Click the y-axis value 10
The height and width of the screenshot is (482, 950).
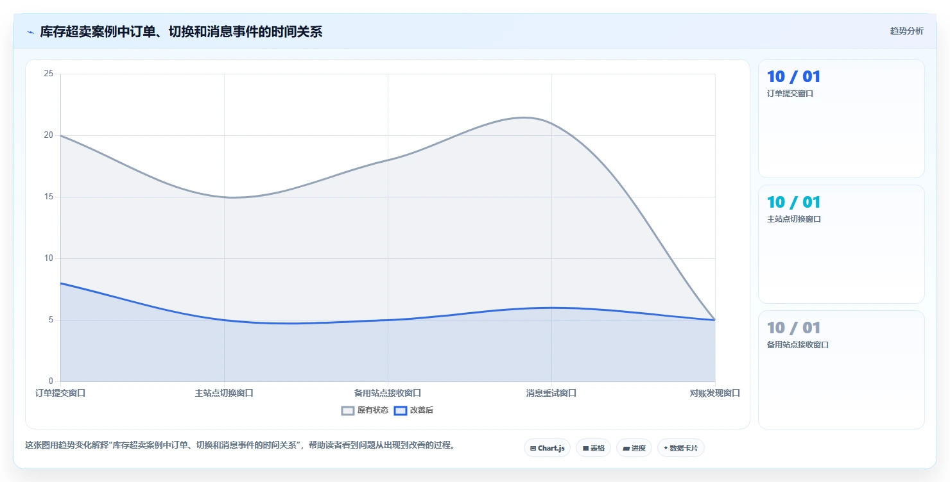point(48,258)
